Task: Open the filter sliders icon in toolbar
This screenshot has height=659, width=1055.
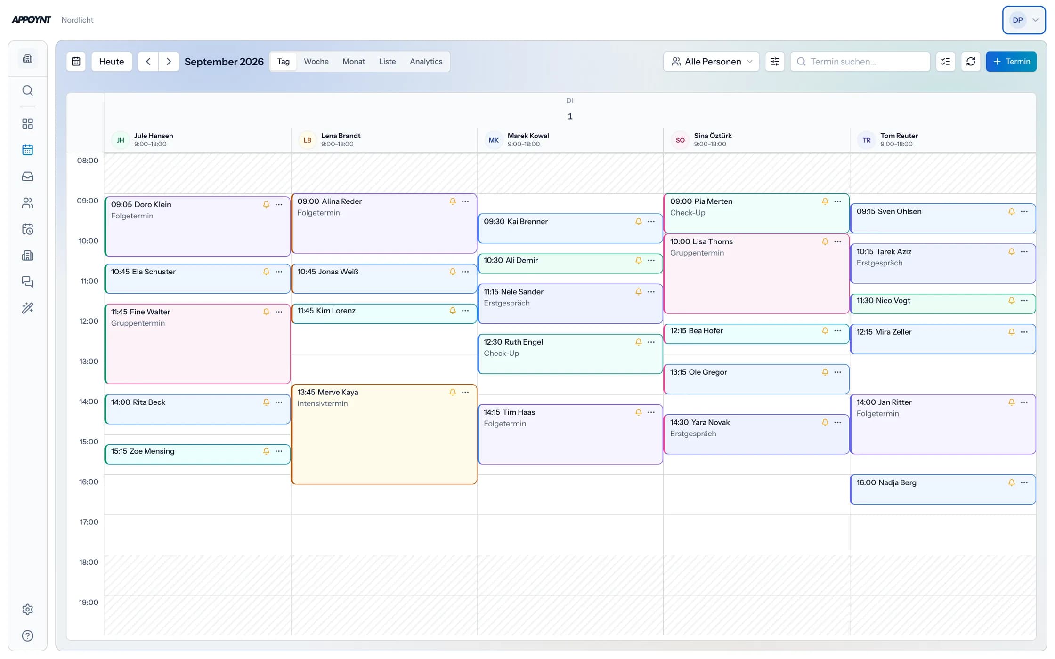Action: click(x=775, y=62)
